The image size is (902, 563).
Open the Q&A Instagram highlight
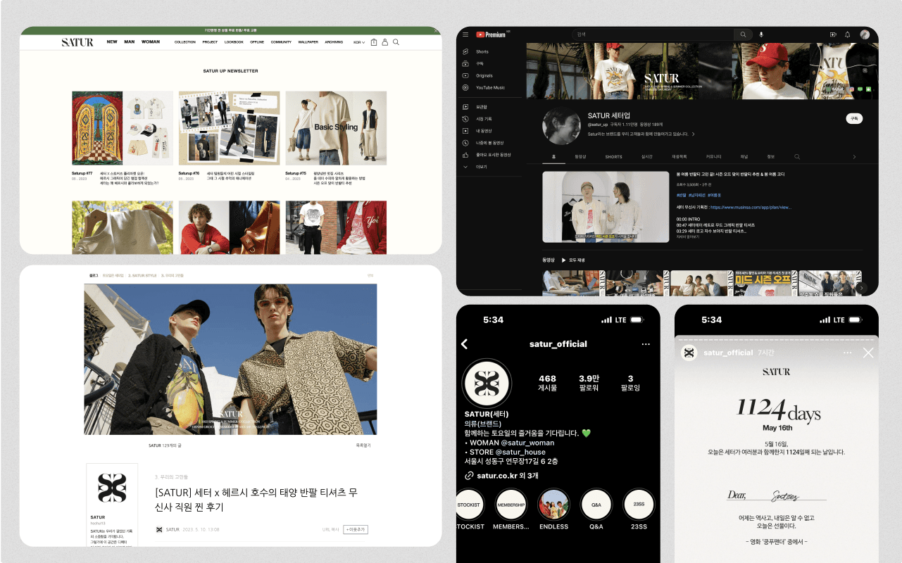[596, 505]
